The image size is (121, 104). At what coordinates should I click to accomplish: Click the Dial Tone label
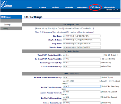point(57,36)
